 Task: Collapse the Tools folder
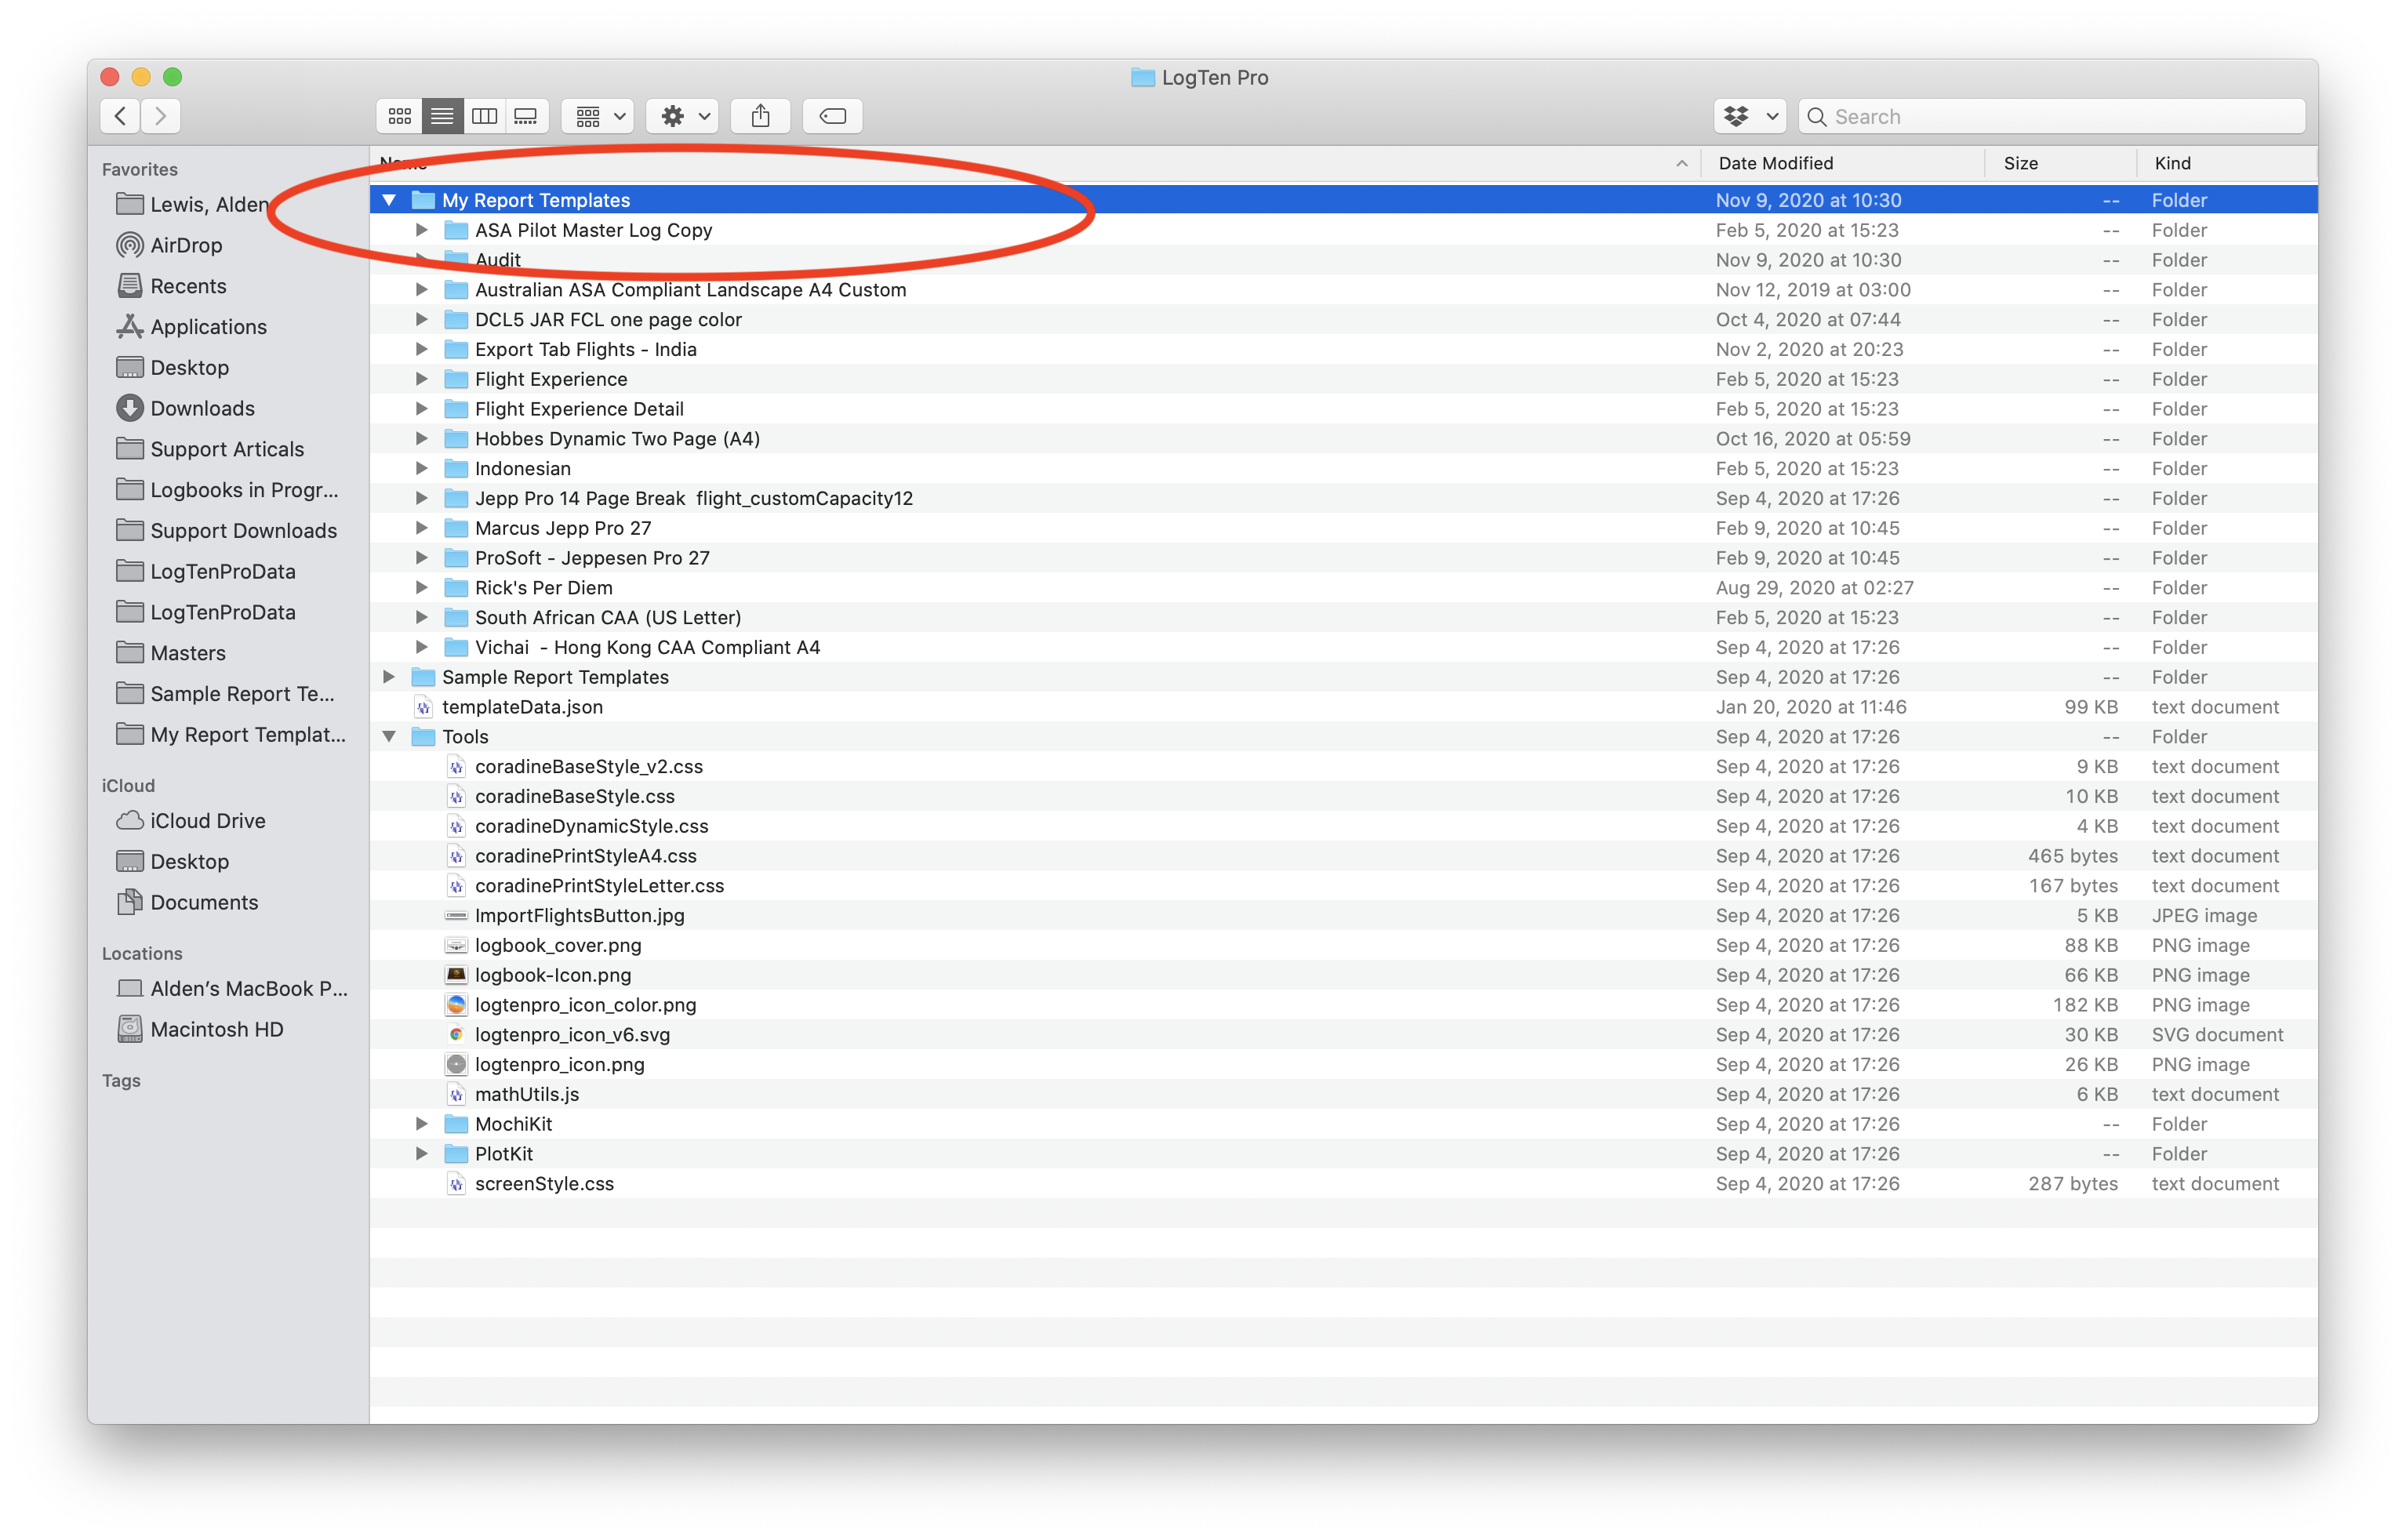click(389, 737)
